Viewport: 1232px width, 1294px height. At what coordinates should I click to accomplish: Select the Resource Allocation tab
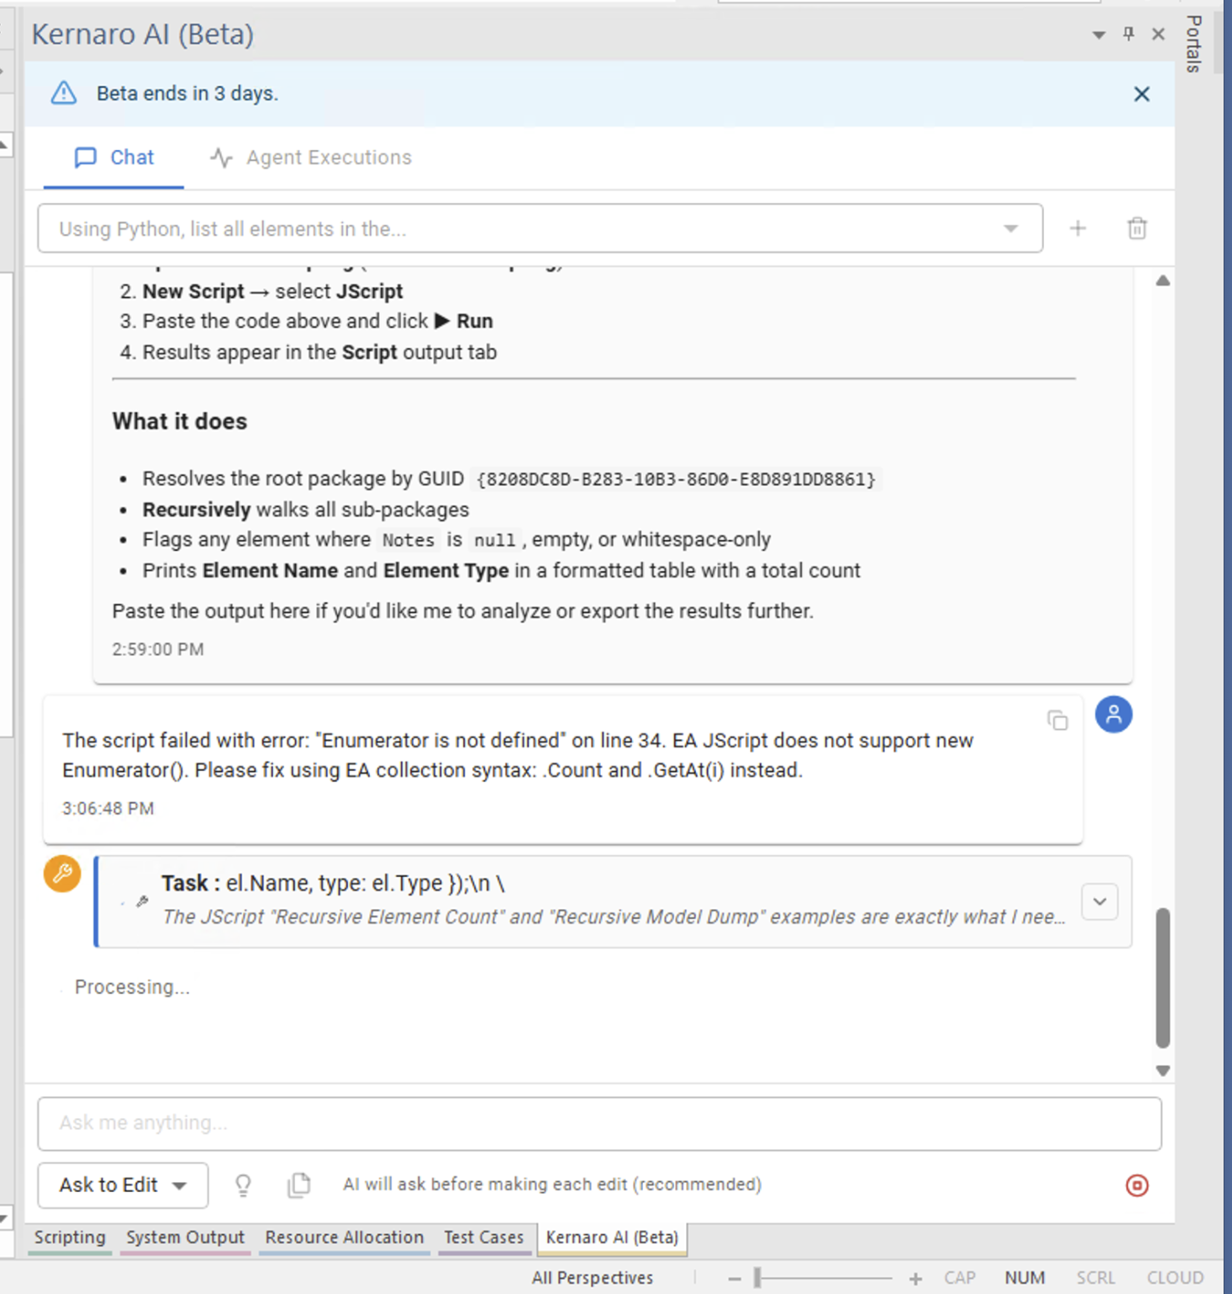345,1238
